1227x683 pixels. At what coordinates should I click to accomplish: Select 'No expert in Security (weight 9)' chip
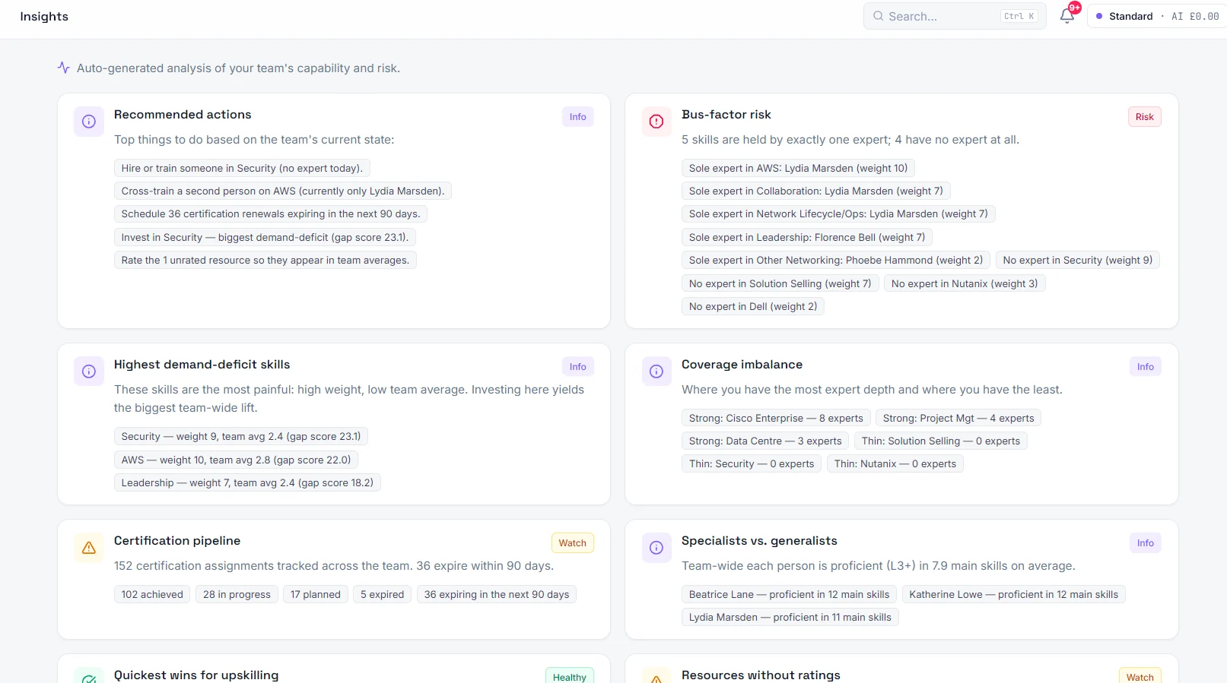tap(1078, 261)
